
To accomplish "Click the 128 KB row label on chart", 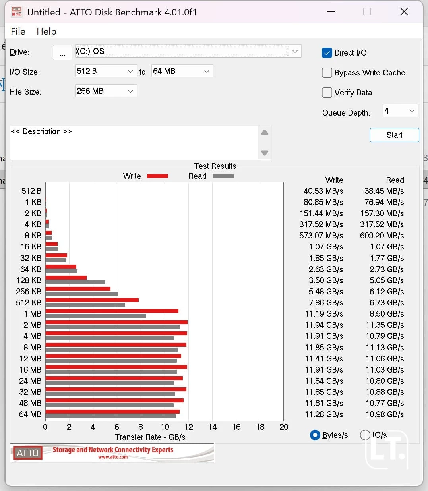I will point(29,280).
